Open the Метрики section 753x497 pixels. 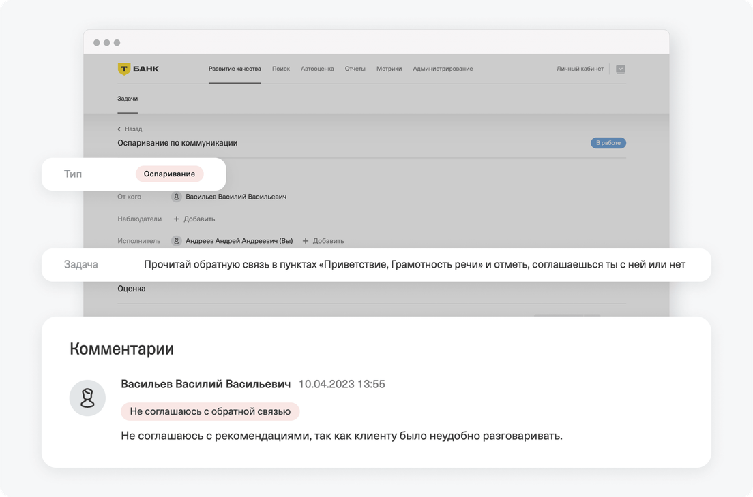(x=389, y=69)
